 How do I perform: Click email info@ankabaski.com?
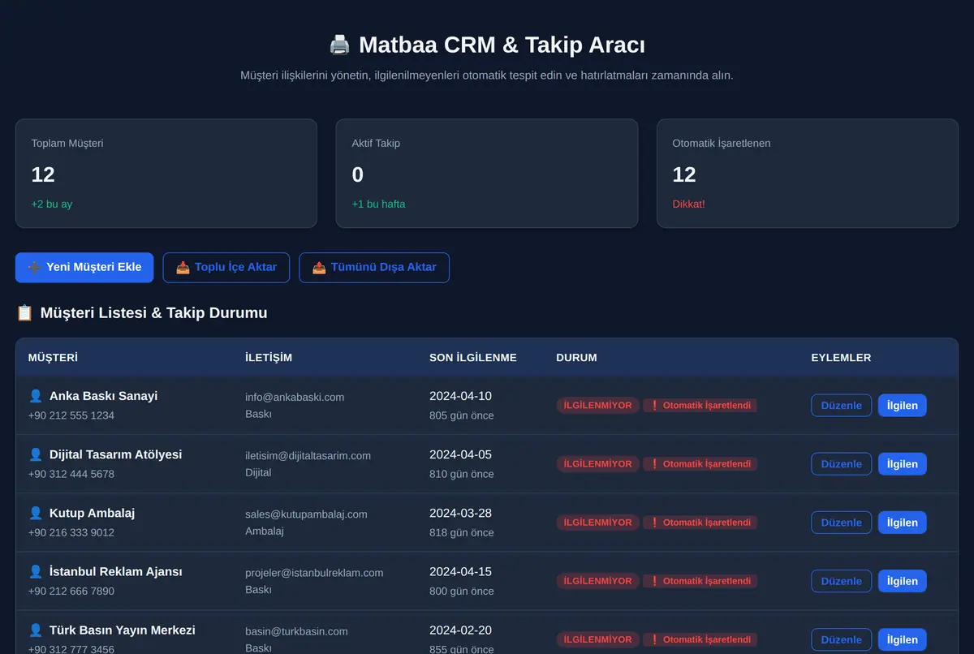pyautogui.click(x=295, y=397)
